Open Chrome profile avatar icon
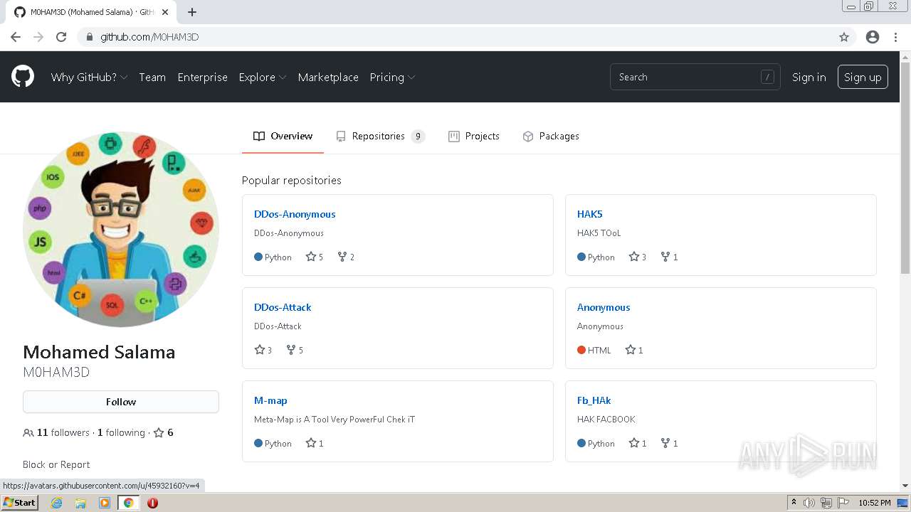The image size is (911, 512). [x=873, y=37]
